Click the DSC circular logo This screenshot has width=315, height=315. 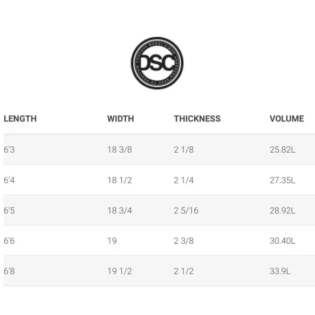pyautogui.click(x=157, y=63)
